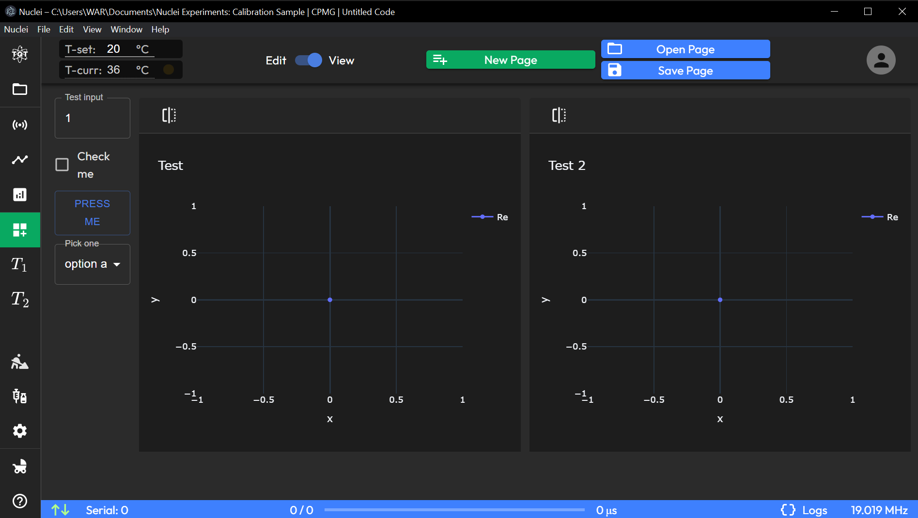Toggle the Edit/View switch
The width and height of the screenshot is (918, 518).
click(309, 60)
